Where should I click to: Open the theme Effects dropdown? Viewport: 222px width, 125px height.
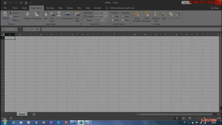15,20
